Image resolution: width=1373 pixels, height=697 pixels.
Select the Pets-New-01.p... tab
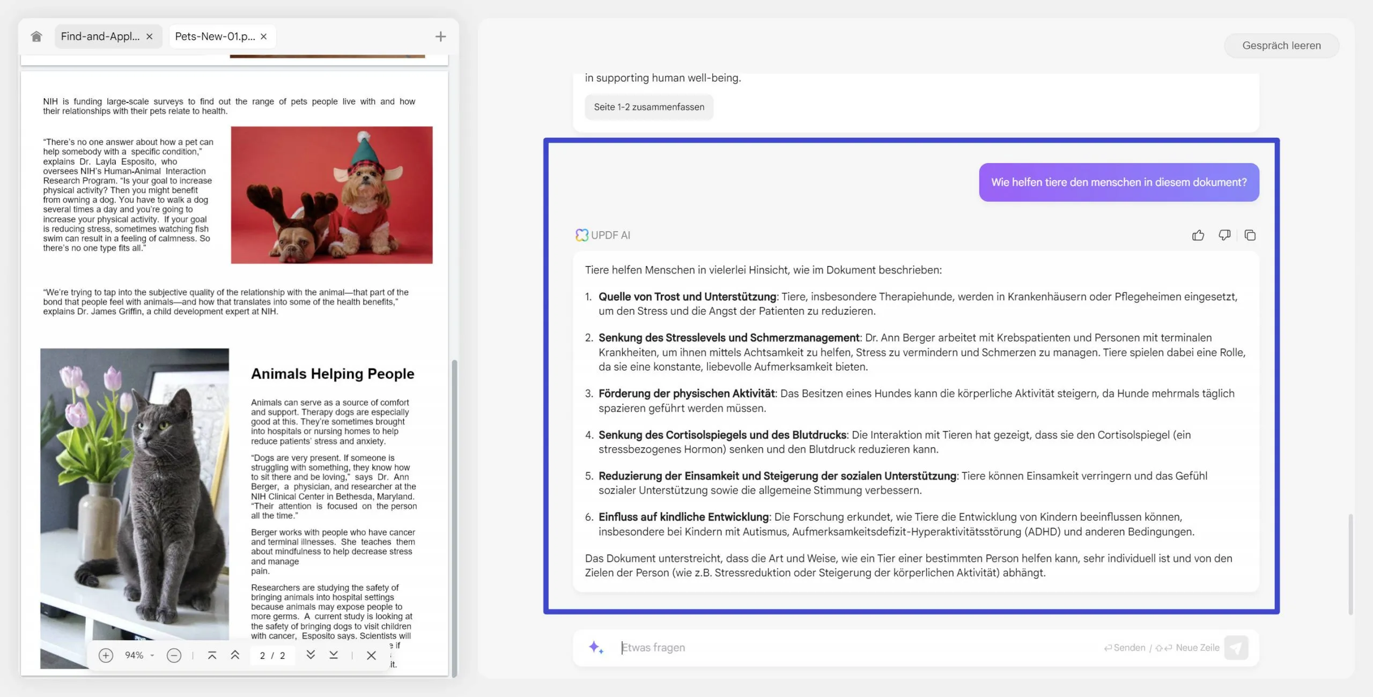(215, 36)
